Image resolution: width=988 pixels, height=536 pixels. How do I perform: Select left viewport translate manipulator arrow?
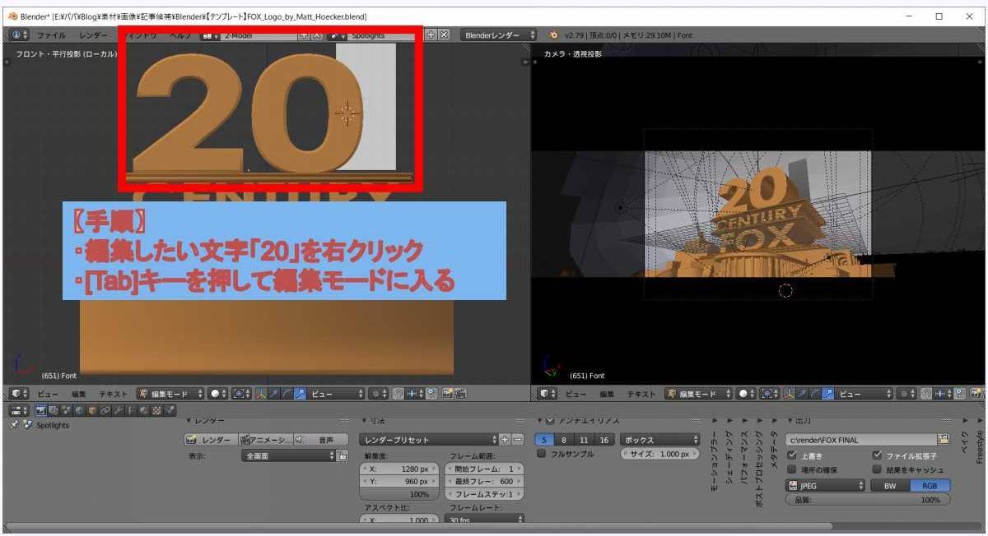point(273,394)
